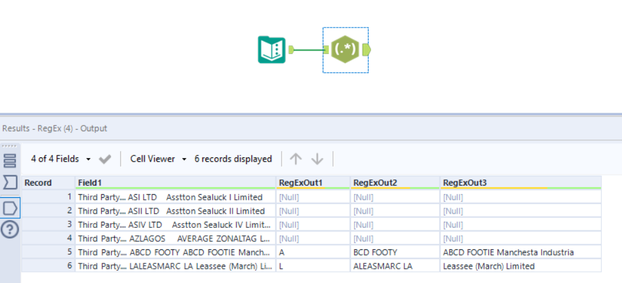The height and width of the screenshot is (283, 622).
Task: Click the RegEx tool's output anchor
Action: click(x=367, y=50)
